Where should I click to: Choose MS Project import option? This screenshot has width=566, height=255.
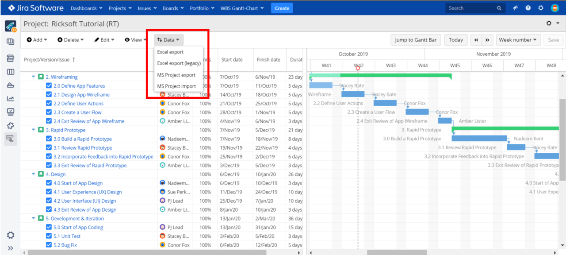click(x=178, y=86)
